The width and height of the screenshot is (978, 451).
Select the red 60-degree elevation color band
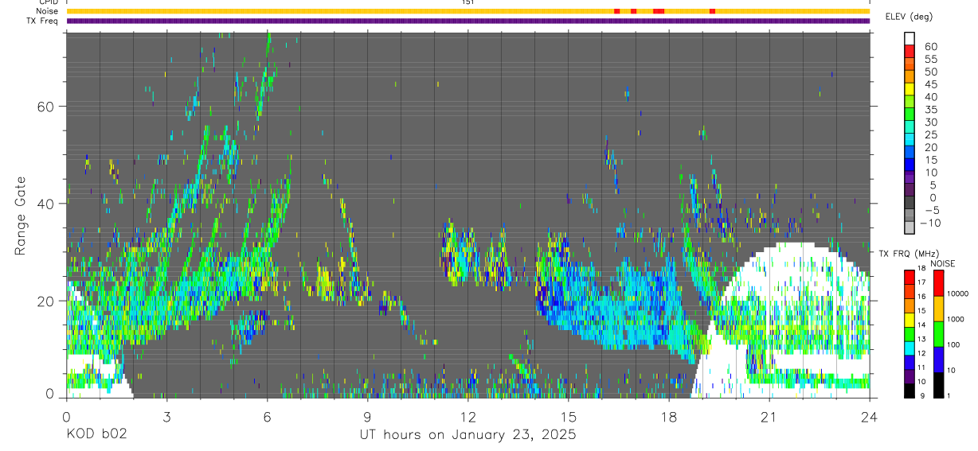click(910, 52)
